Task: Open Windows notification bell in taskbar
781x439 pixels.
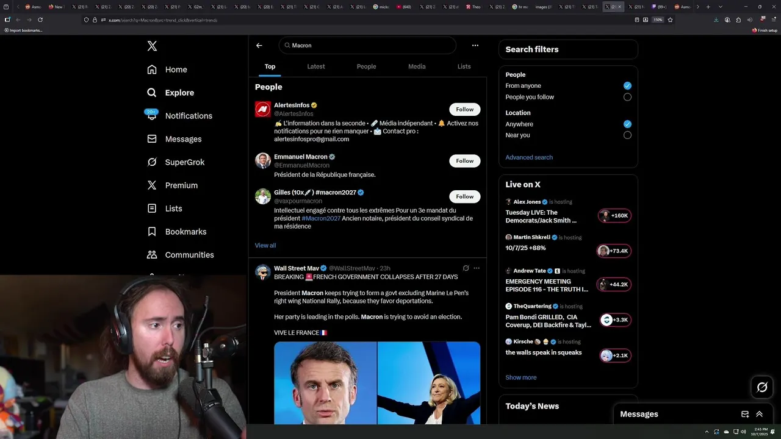Action: pyautogui.click(x=772, y=432)
